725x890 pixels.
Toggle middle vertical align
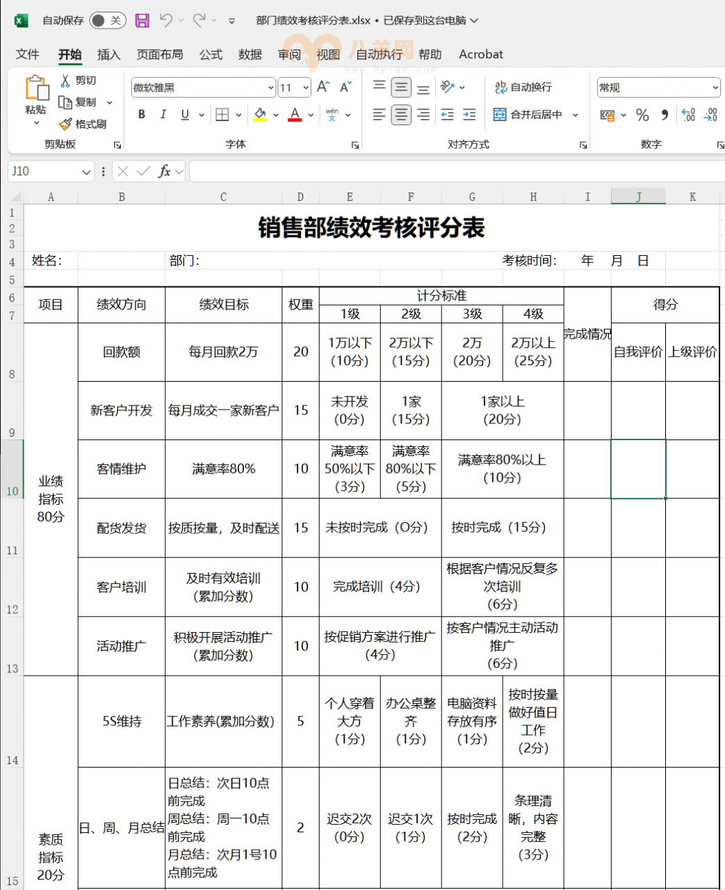click(x=401, y=87)
